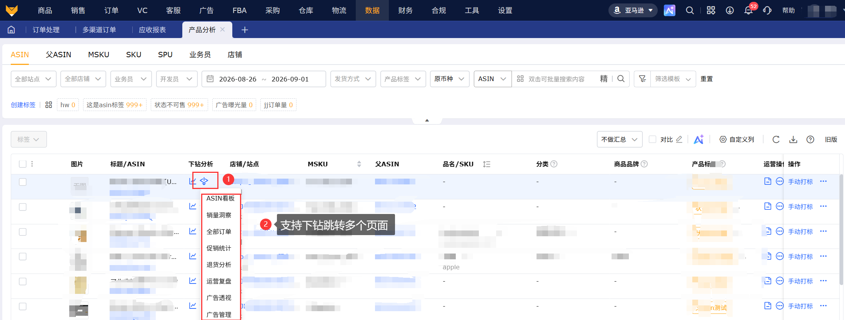Click the customer support headset icon
The width and height of the screenshot is (845, 320).
(x=767, y=10)
